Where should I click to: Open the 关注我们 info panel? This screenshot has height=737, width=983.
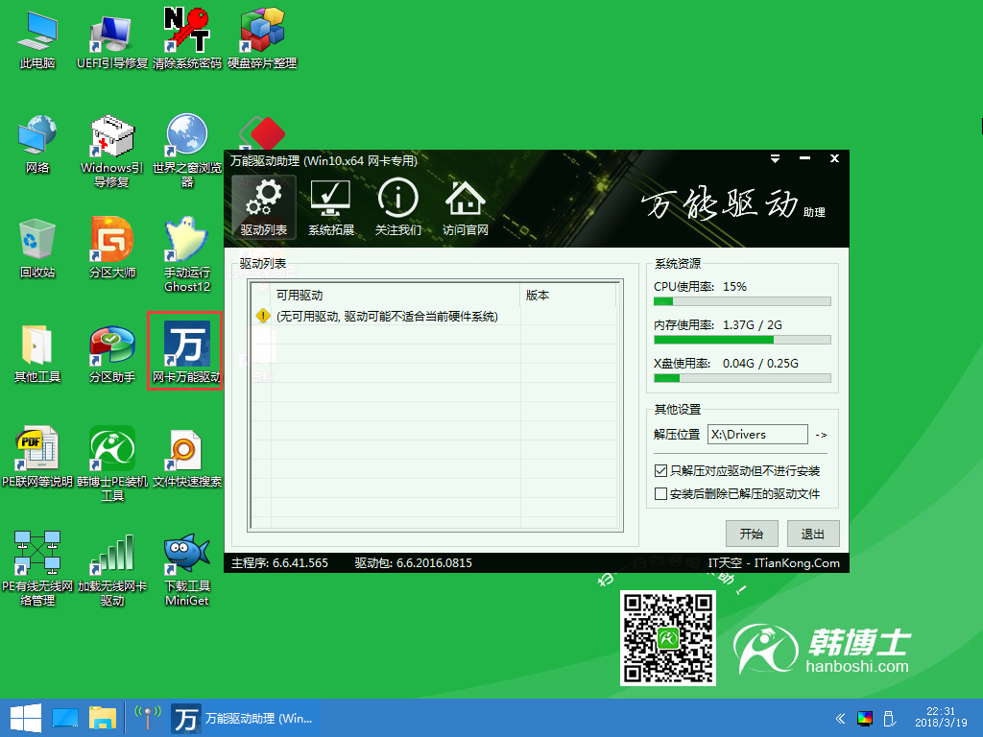pos(397,205)
